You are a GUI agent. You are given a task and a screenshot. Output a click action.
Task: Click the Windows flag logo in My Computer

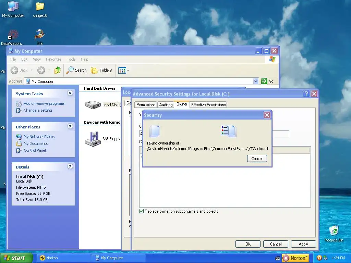coord(272,59)
